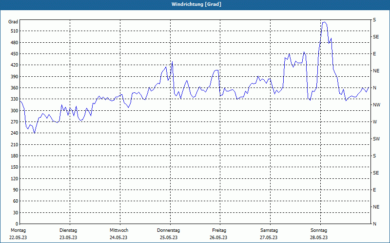Viewport: 390px width, 243px height.
Task: Select the 510 y-axis value
Action: [15, 31]
